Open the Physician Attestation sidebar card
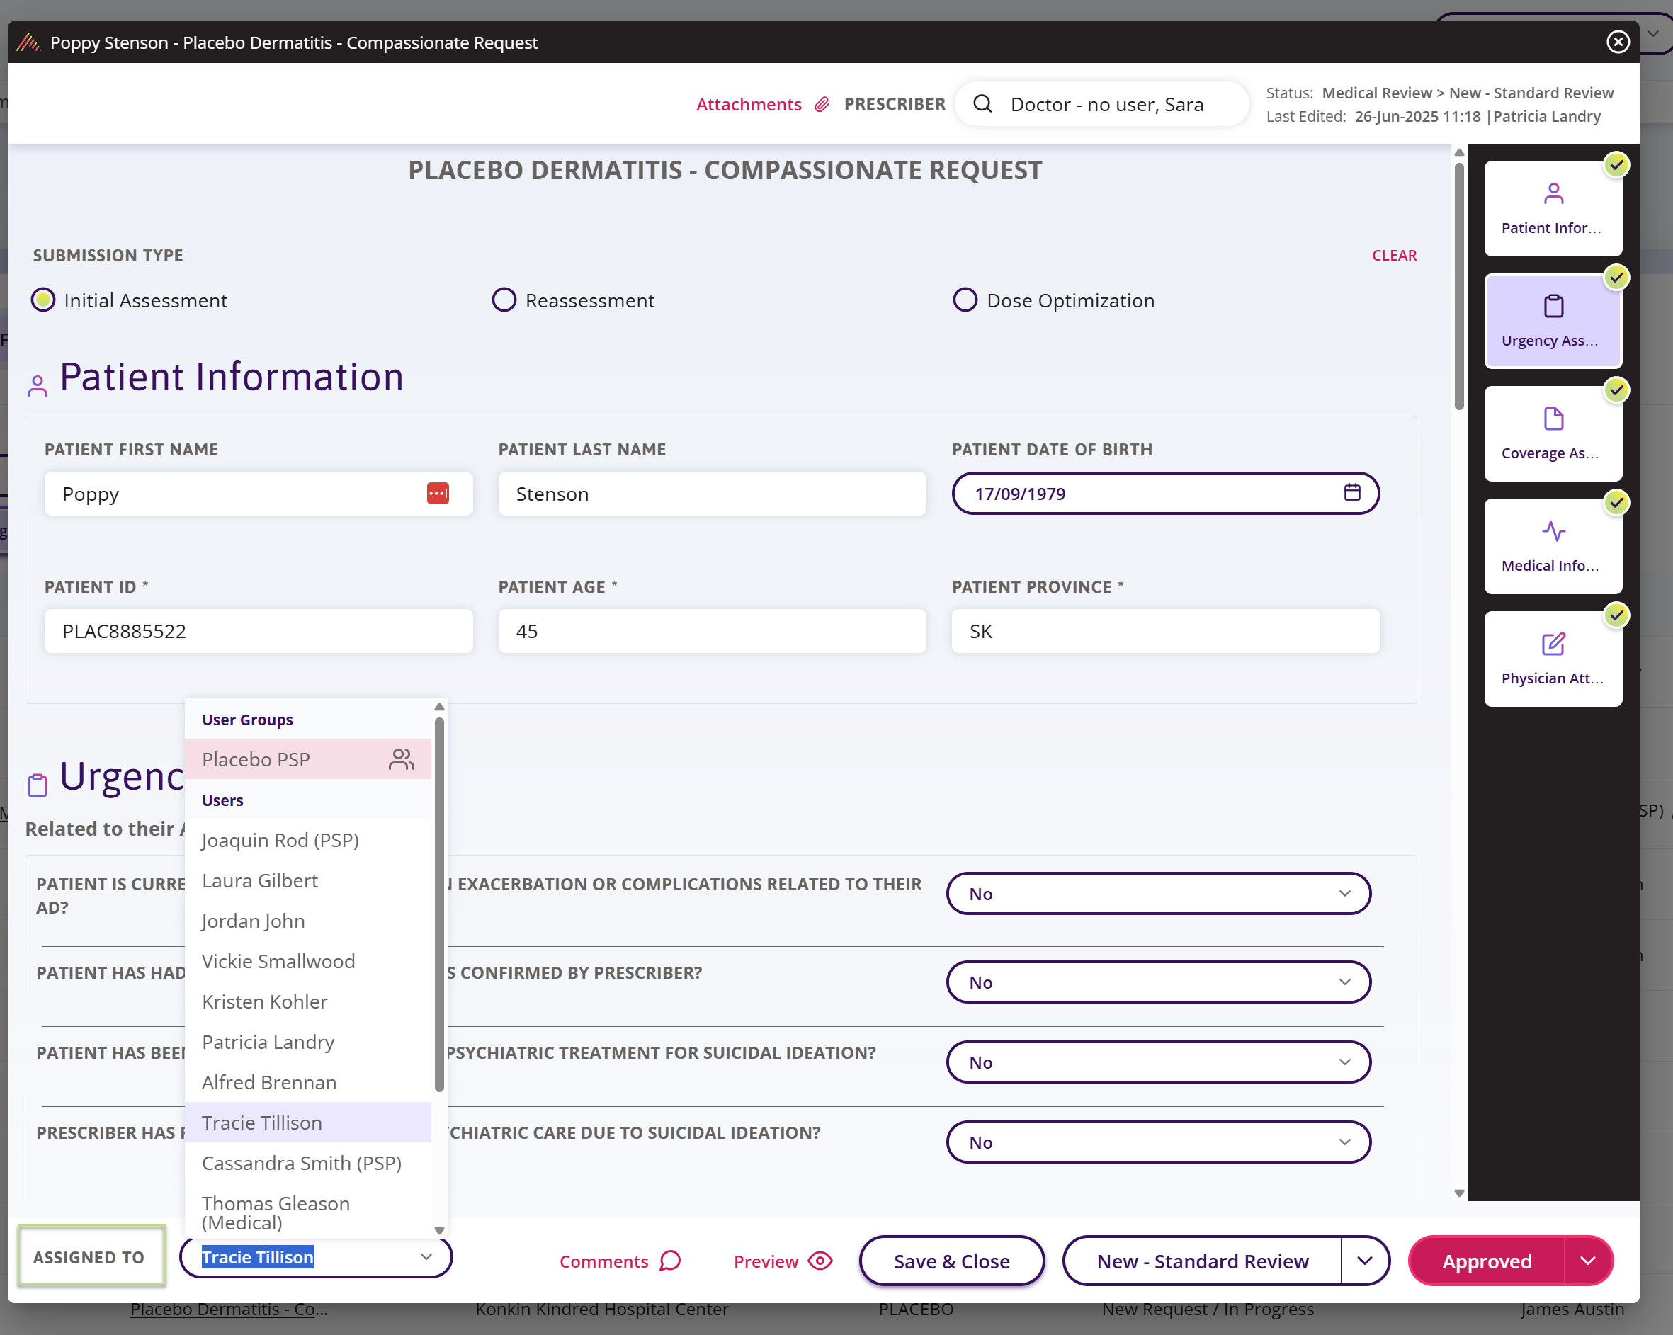The image size is (1673, 1335). [1553, 659]
